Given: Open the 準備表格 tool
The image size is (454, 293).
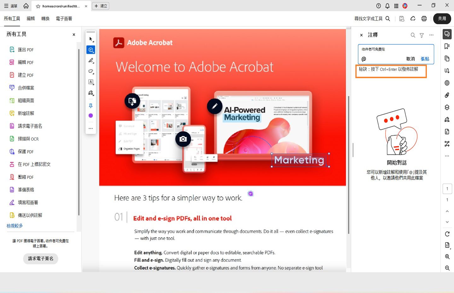Looking at the screenshot, I should pos(22,190).
